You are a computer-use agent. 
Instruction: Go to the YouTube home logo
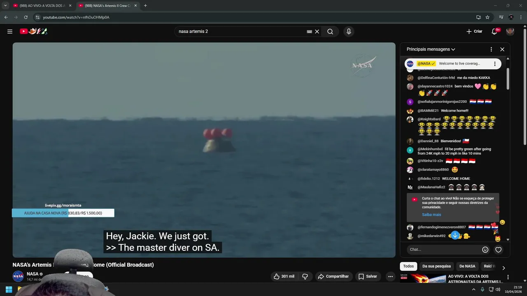click(33, 31)
